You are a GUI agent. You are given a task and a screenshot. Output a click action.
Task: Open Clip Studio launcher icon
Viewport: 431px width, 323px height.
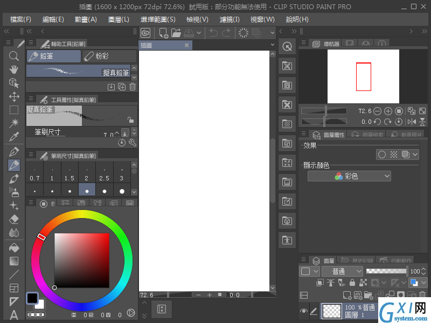coord(145,33)
